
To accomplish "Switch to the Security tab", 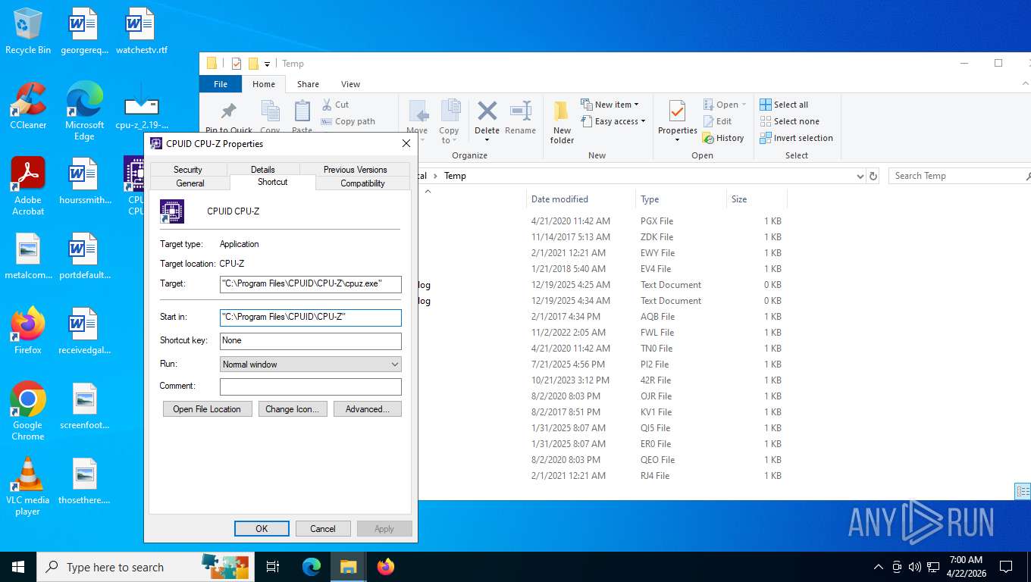I will (x=188, y=170).
